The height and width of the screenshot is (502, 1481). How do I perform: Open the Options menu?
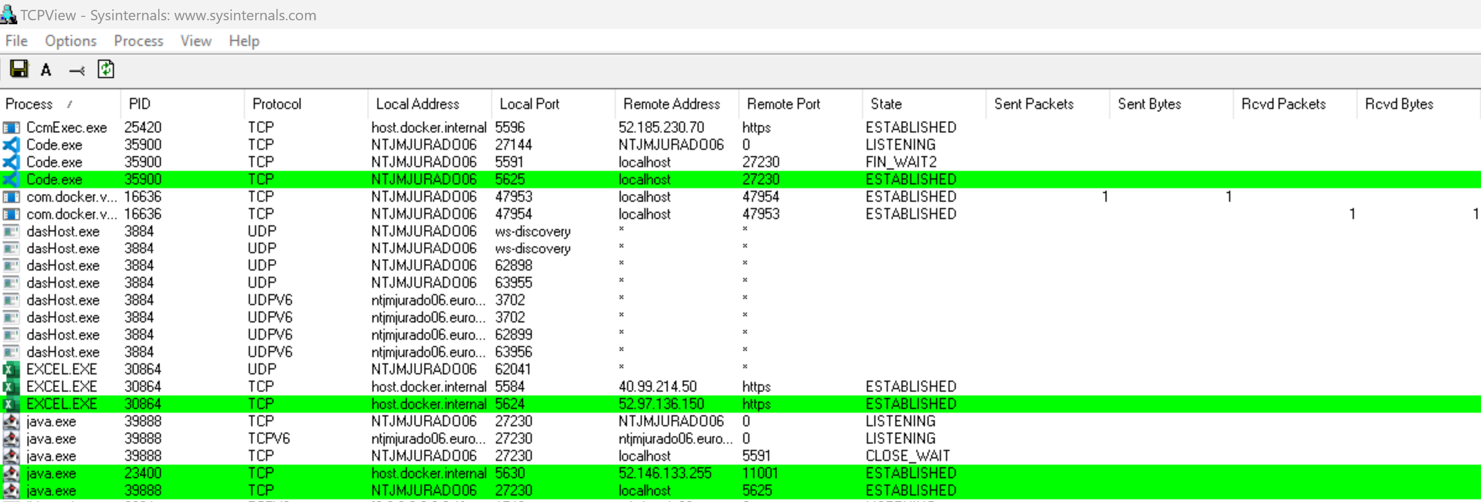click(71, 41)
